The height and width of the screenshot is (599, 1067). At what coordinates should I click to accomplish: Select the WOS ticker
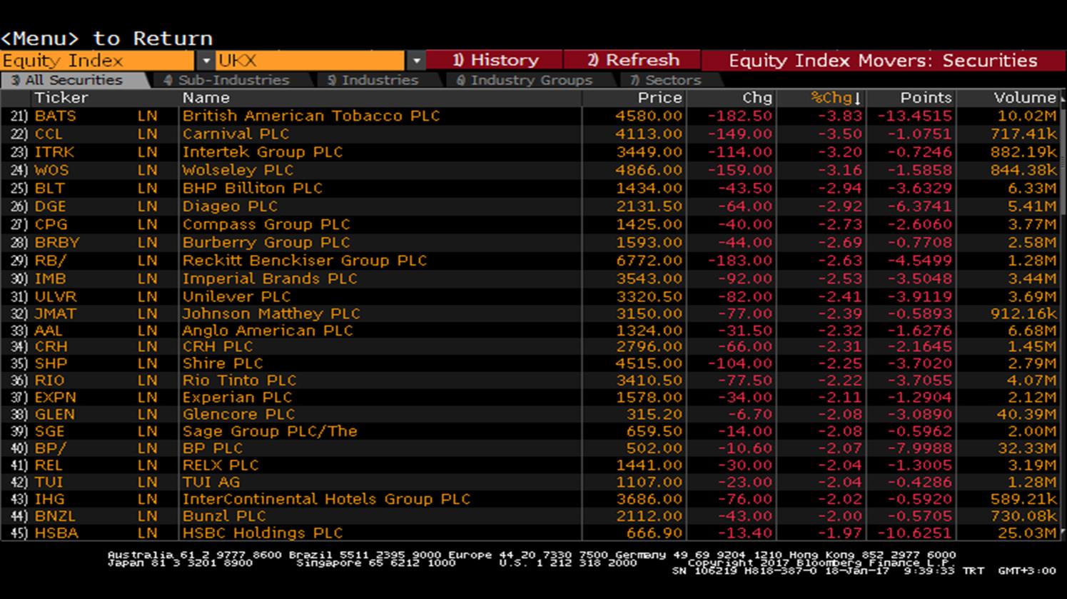51,170
